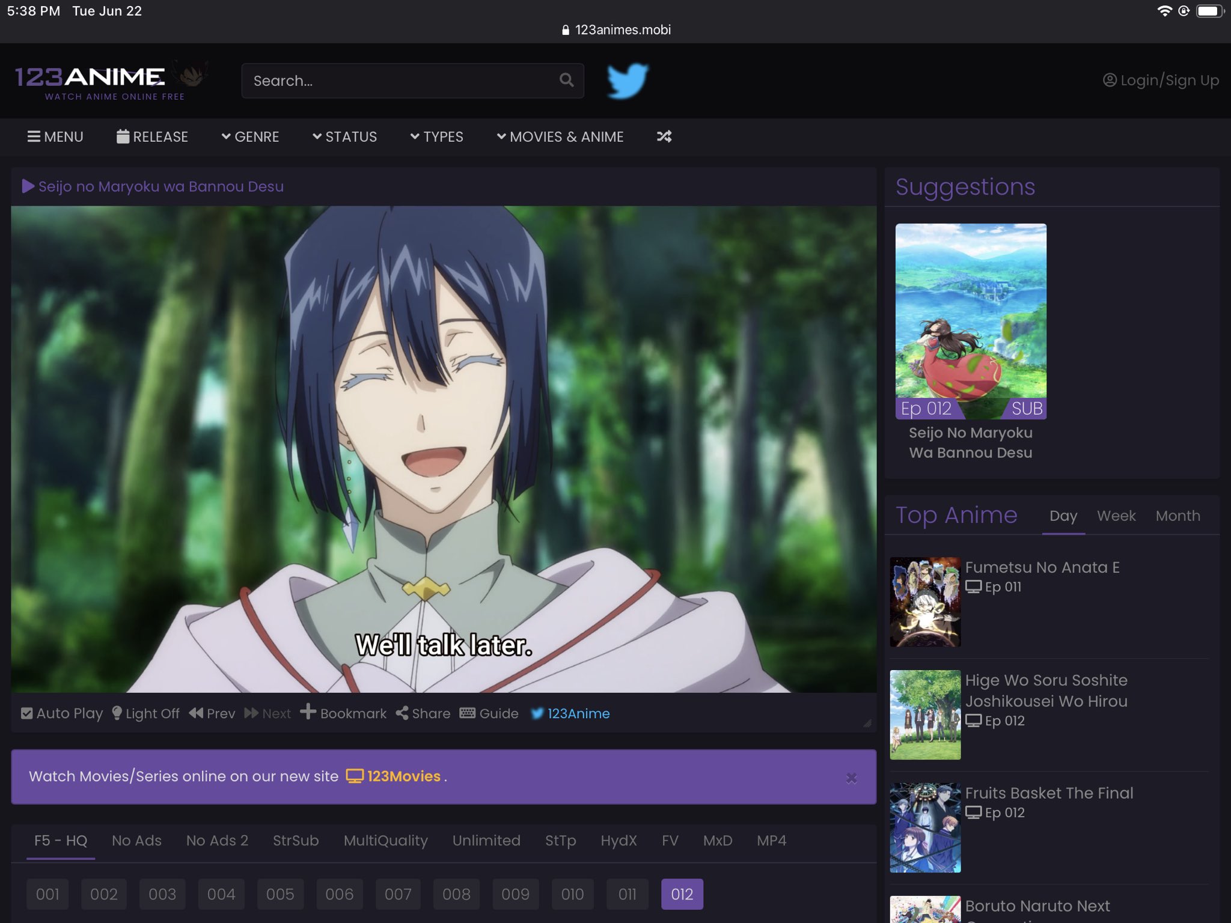
Task: Click the player resize handle icon
Action: click(x=867, y=723)
